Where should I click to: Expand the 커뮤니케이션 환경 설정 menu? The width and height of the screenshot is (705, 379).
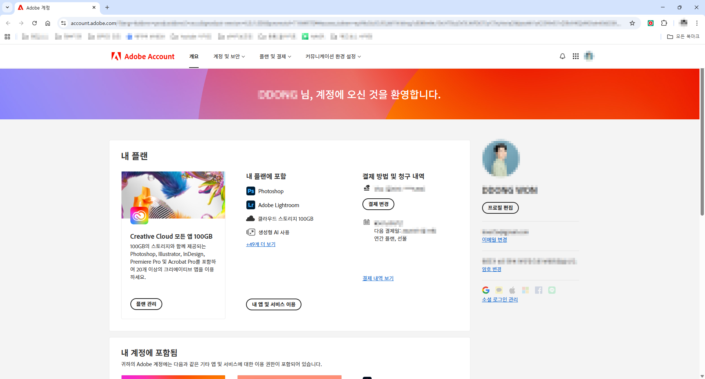[333, 56]
